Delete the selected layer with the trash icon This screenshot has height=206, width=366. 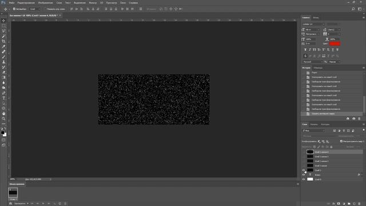click(359, 204)
